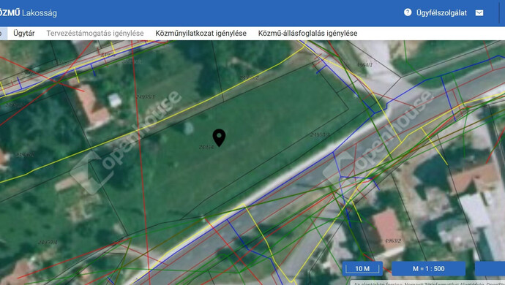Click the black location pin marker
The image size is (505, 285).
coord(219,137)
